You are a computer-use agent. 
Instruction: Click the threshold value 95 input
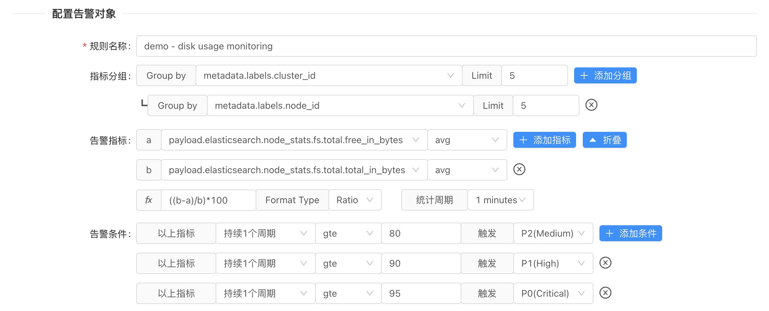point(421,293)
